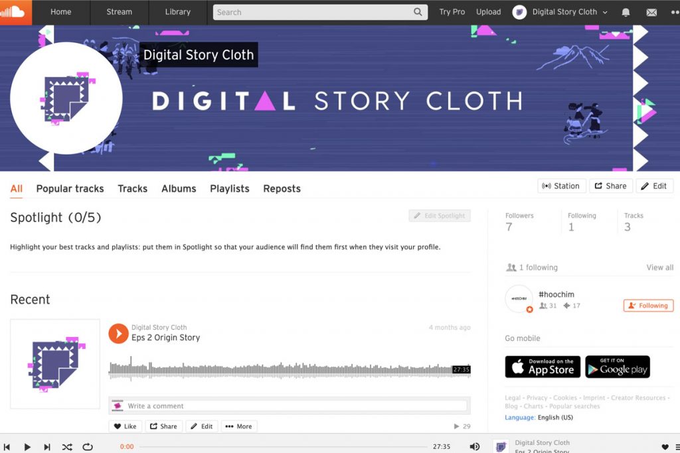Seek within the bottom player progress bar
The image size is (680, 453).
(x=283, y=446)
